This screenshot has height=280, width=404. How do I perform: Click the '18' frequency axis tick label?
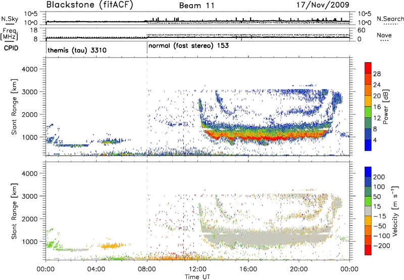click(33, 30)
